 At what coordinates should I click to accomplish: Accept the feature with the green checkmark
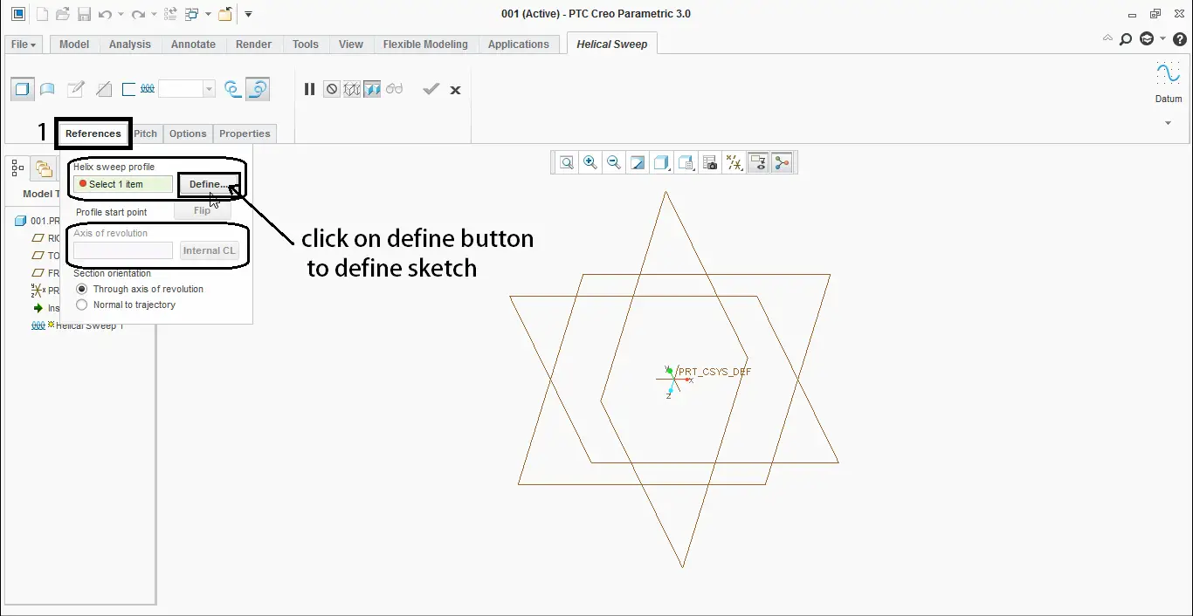[431, 89]
